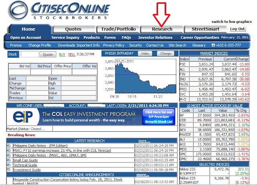This screenshot has width=257, height=185.
Task: Open the Glossary link
Action: click(x=199, y=45)
